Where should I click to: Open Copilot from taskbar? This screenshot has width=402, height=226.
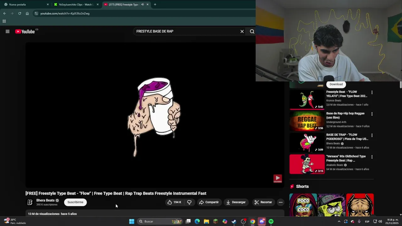[x=225, y=221]
